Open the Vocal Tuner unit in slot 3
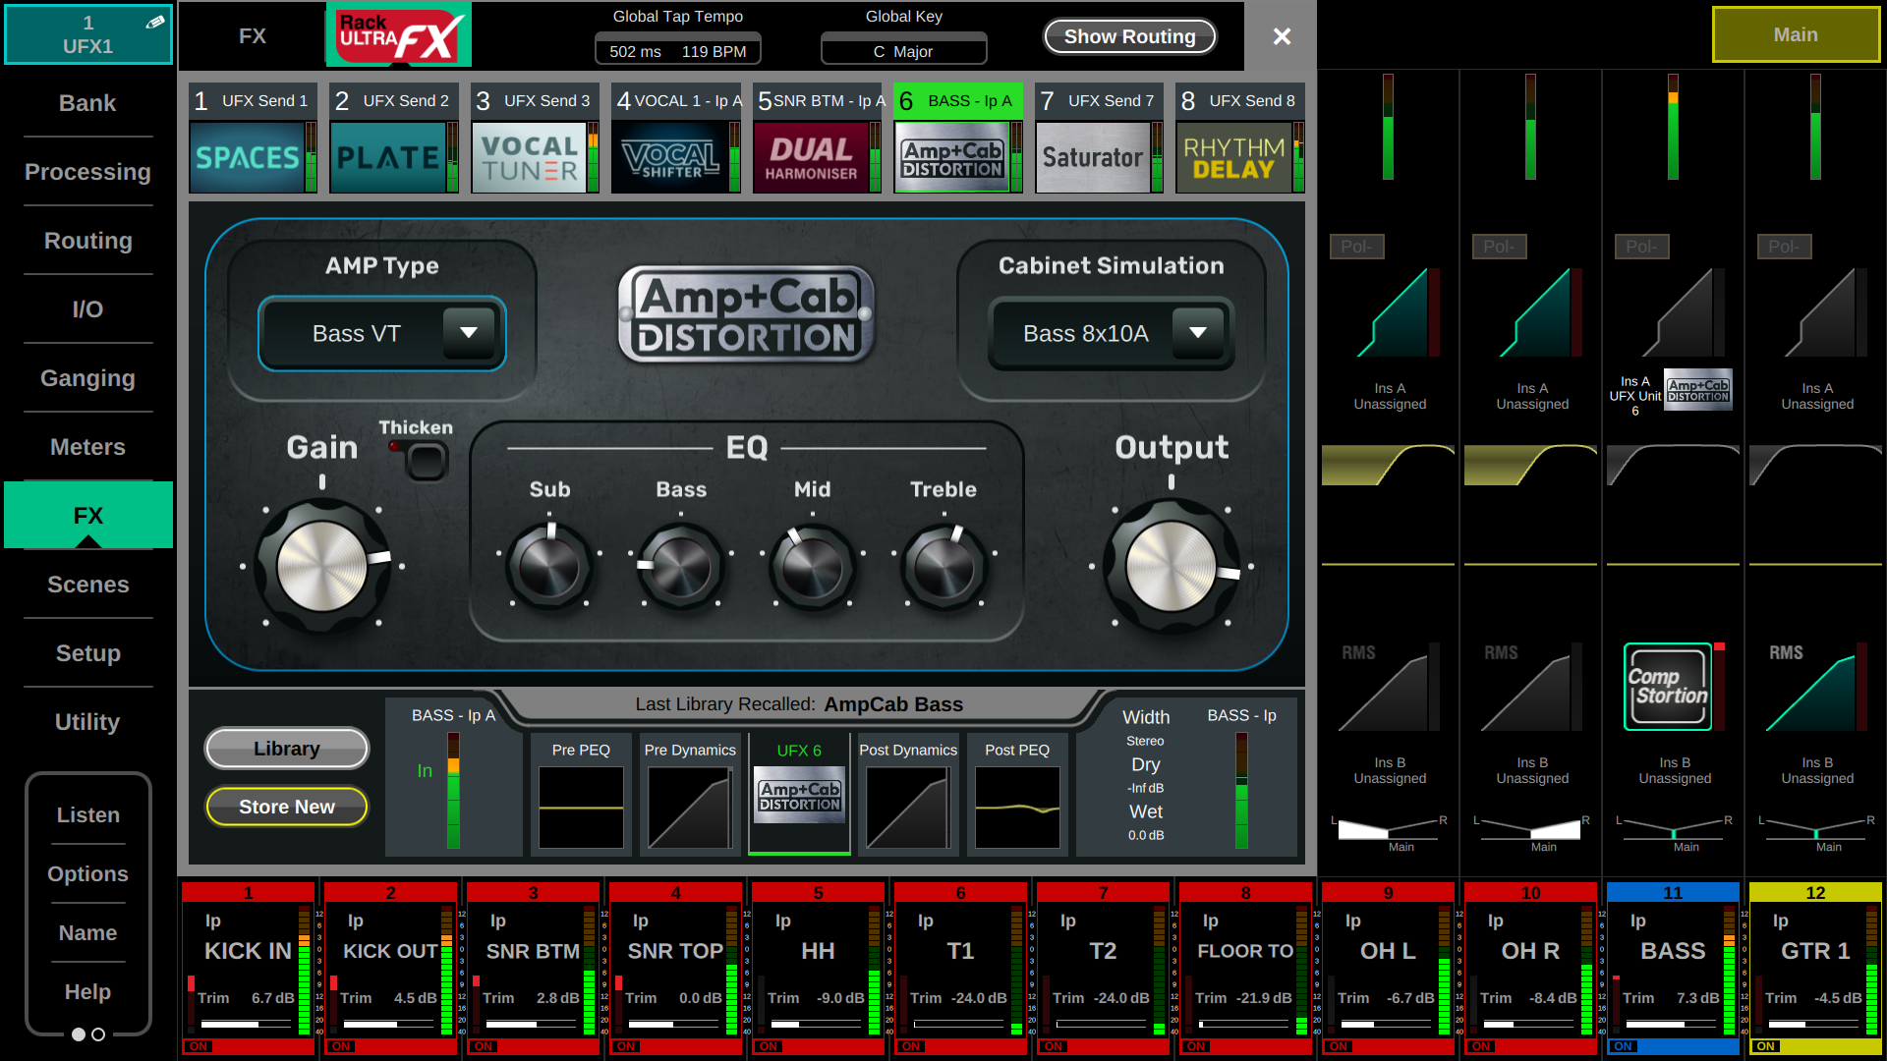This screenshot has height=1061, width=1887. point(529,157)
